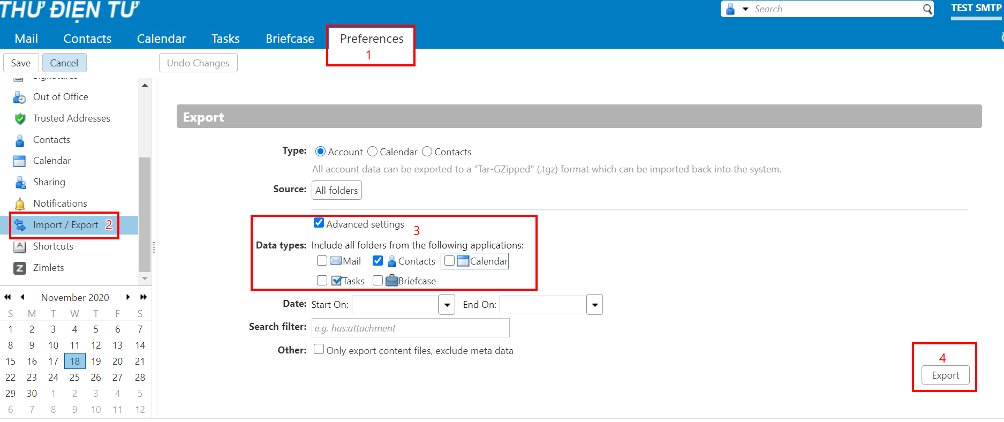Viewport: 1004px width, 422px height.
Task: Click the End On date field
Action: click(x=543, y=305)
